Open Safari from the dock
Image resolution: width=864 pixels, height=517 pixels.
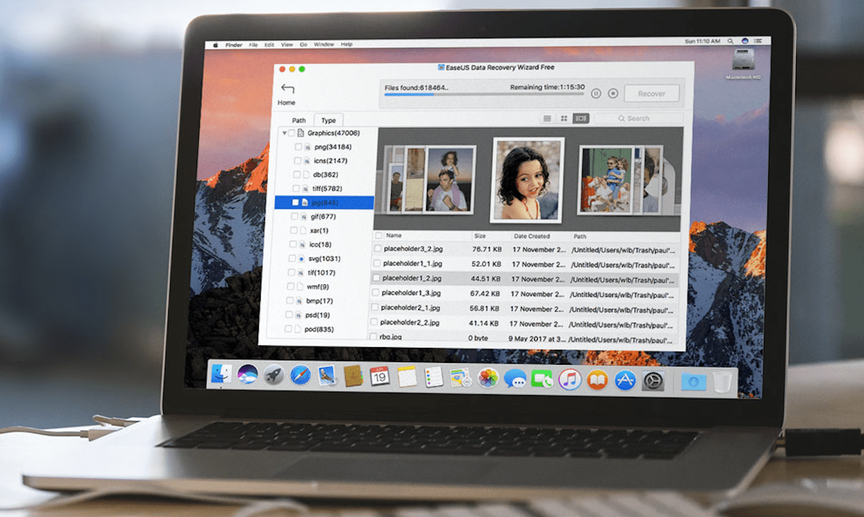[x=300, y=375]
